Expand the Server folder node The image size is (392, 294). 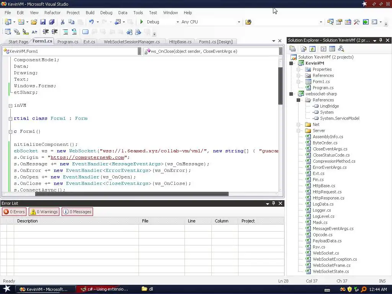[298, 131]
